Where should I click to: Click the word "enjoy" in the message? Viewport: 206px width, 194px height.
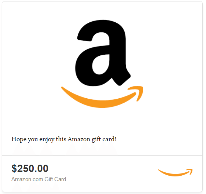[47, 140]
